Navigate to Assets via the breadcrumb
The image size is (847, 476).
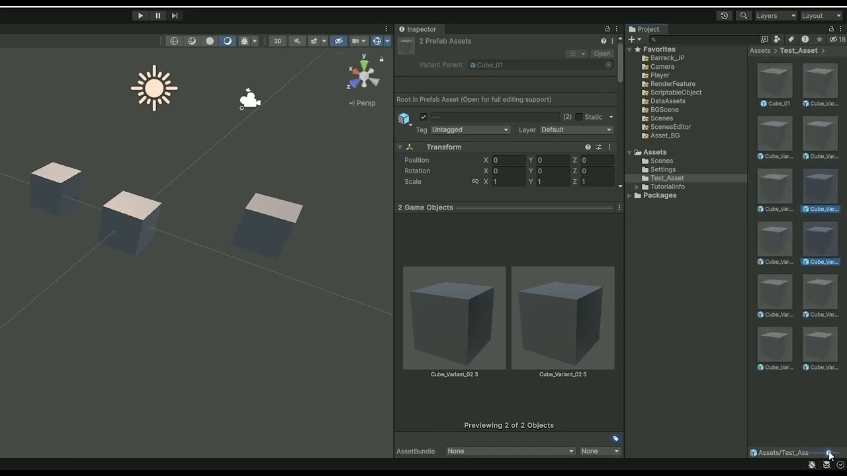[760, 50]
